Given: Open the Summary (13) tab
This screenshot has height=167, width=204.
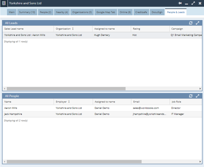Looking at the screenshot, I should (x=27, y=12).
